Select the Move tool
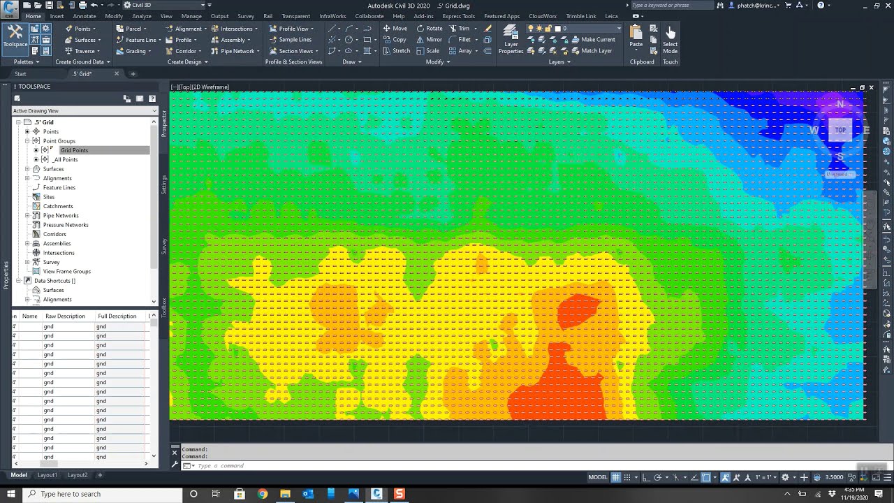 click(x=395, y=29)
